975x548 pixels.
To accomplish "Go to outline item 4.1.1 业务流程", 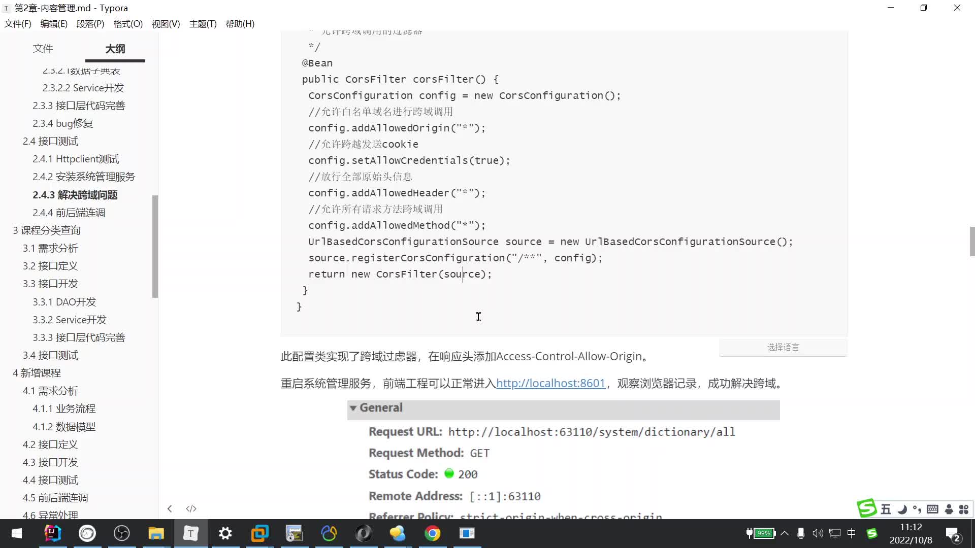I will tap(64, 408).
